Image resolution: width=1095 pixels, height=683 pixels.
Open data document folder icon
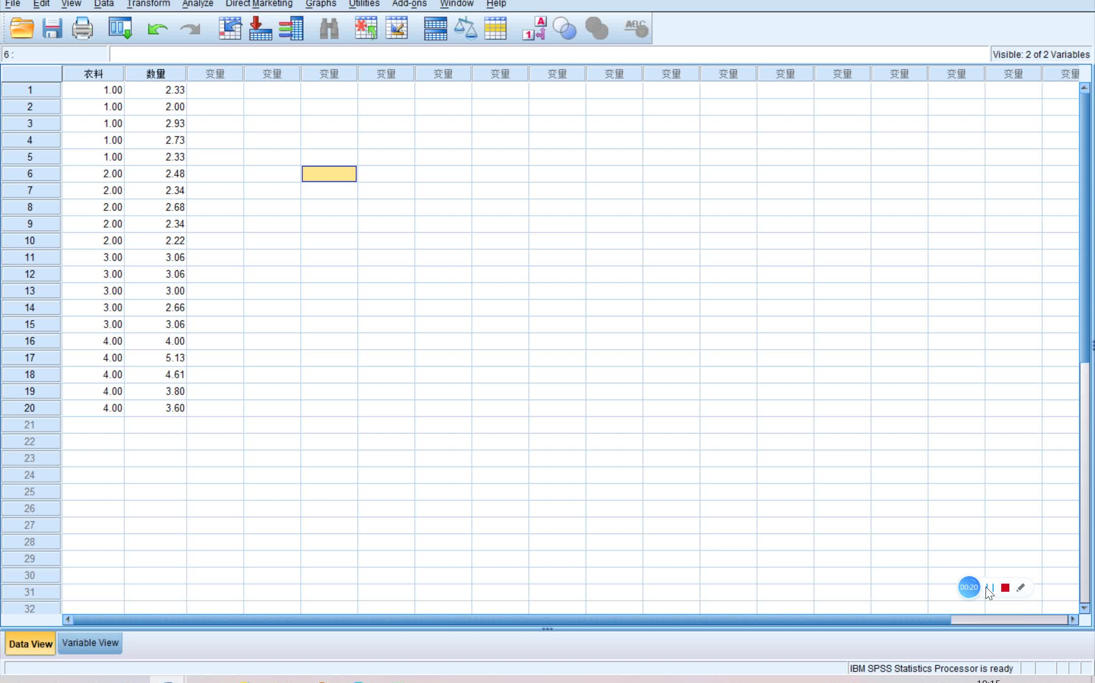pos(22,28)
